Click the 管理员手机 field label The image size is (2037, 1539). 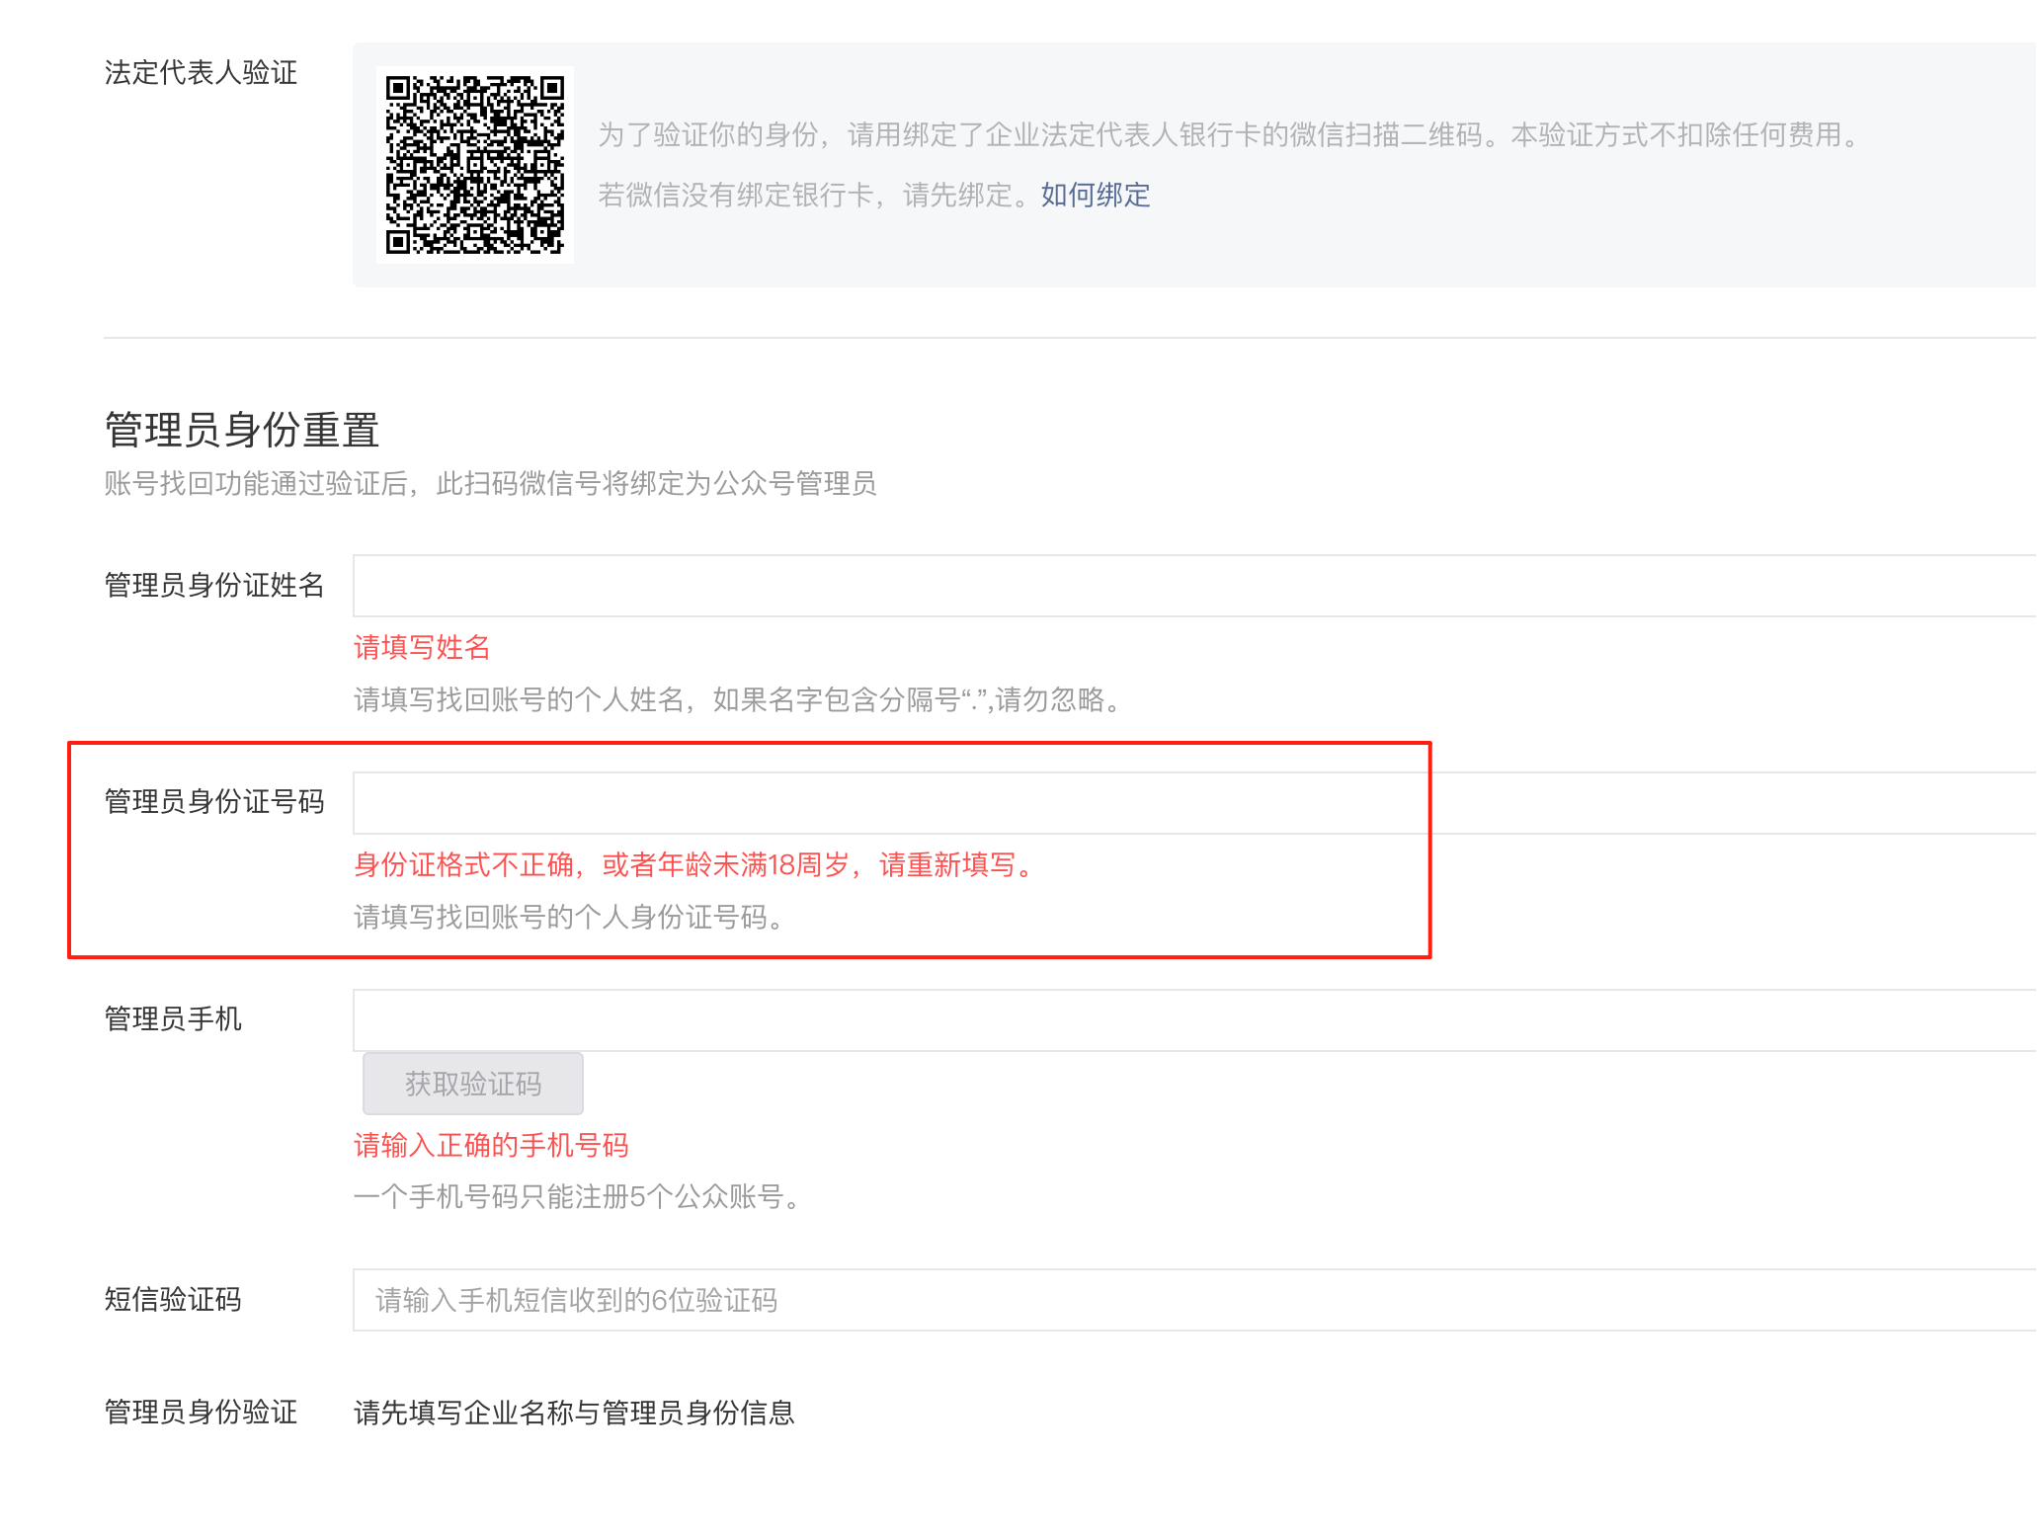click(x=173, y=1018)
